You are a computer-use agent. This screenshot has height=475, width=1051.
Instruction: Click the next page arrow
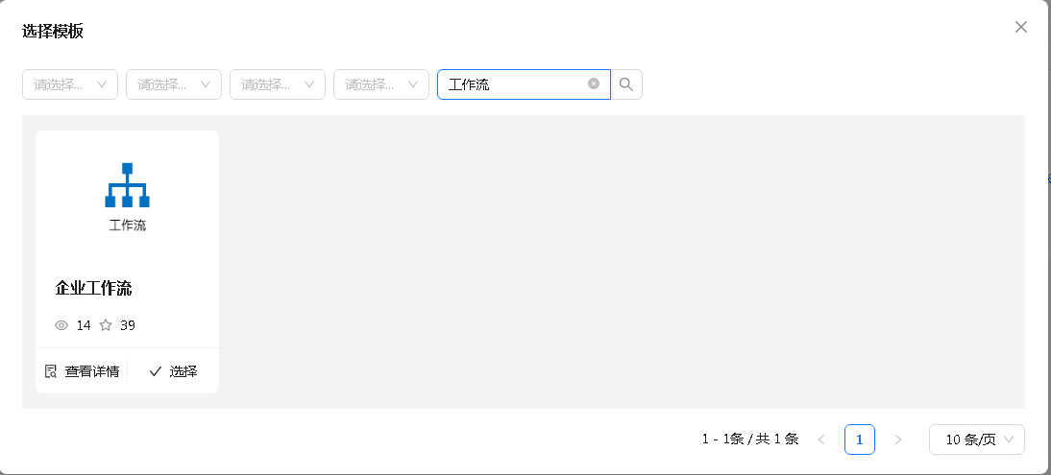pos(898,439)
